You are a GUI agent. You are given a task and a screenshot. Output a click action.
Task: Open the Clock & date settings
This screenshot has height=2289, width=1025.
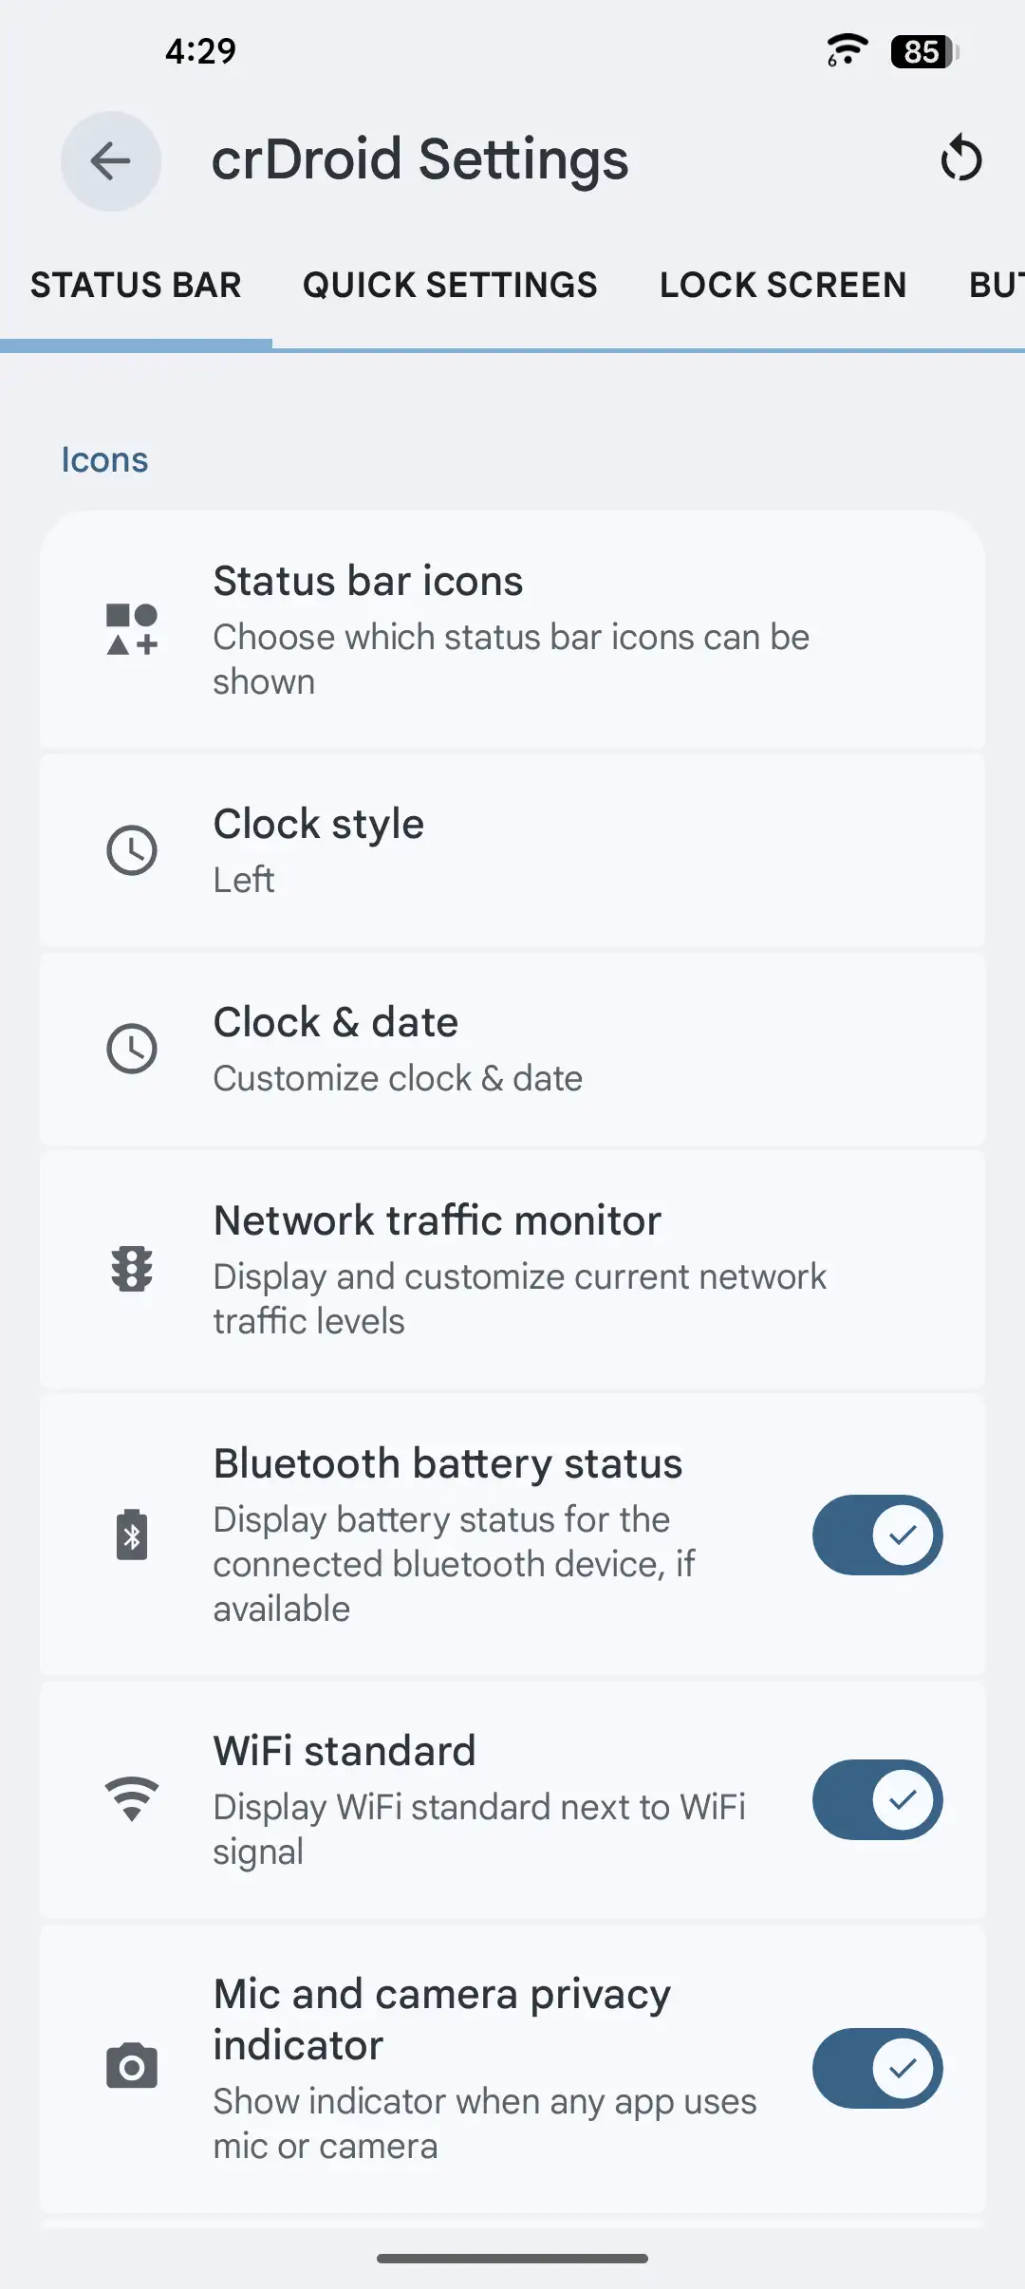pos(512,1049)
